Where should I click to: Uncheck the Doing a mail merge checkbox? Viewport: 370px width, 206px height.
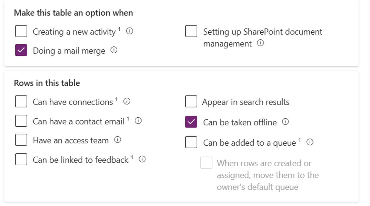(21, 50)
